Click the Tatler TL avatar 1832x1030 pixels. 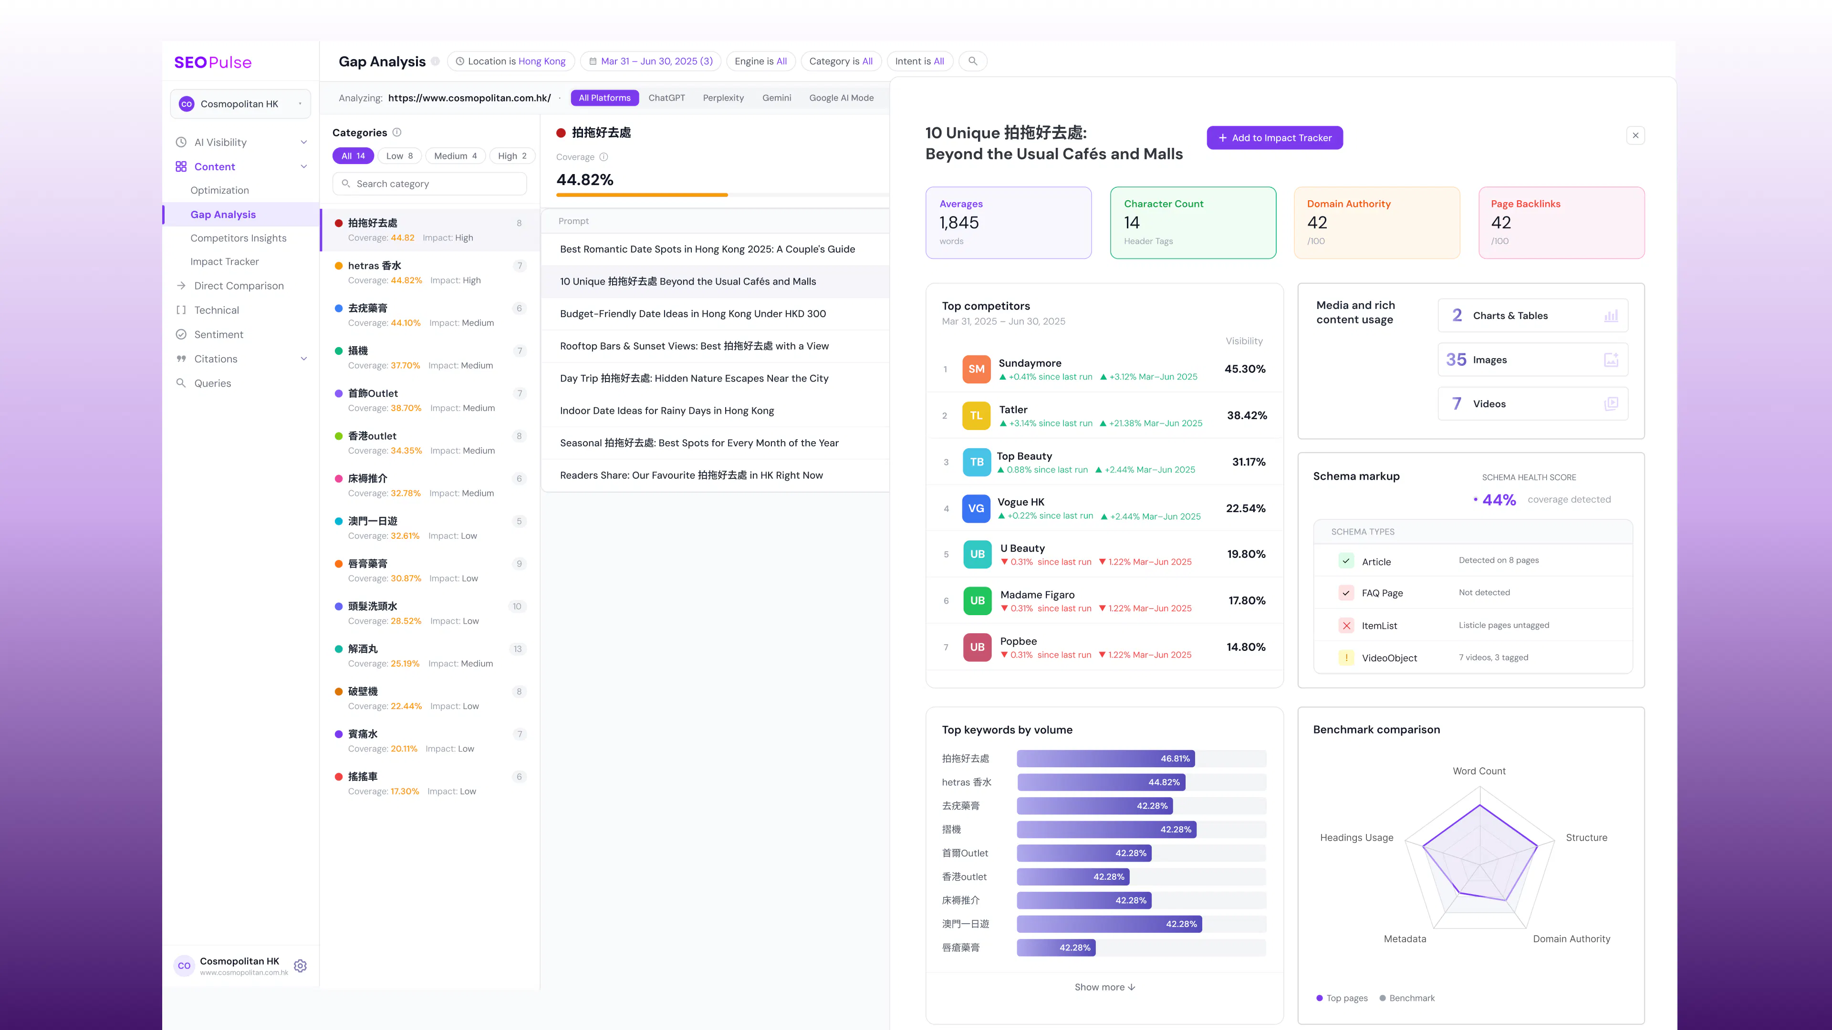(977, 416)
